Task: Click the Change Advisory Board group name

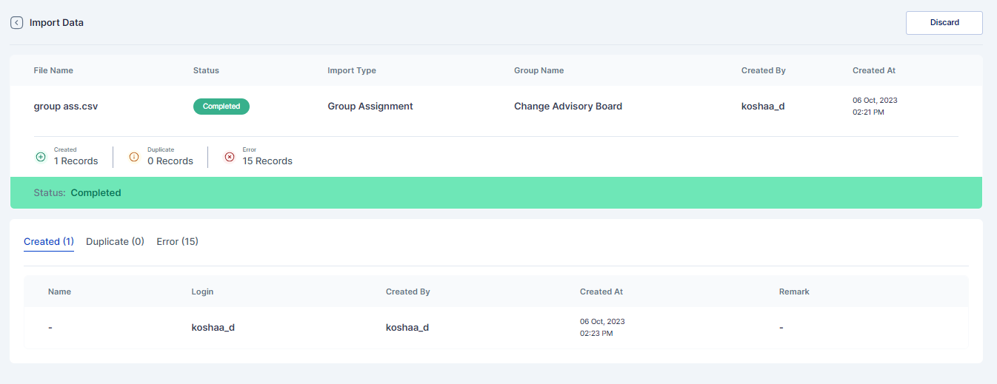Action: [568, 107]
